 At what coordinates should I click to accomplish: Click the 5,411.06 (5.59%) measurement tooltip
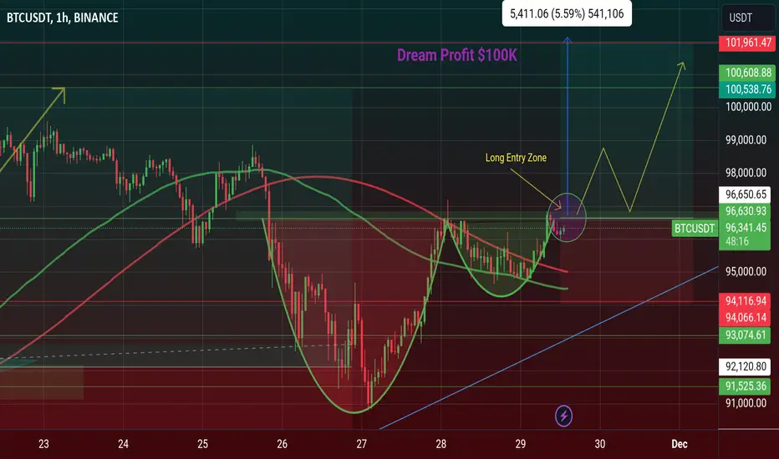(x=567, y=13)
